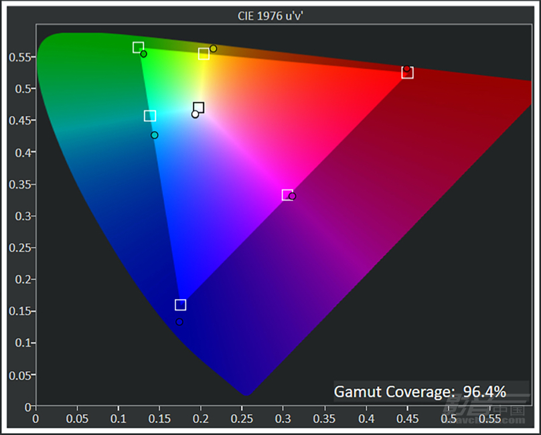Click the CIE 1976 u'v' chart title
The height and width of the screenshot is (435, 541).
[271, 15]
